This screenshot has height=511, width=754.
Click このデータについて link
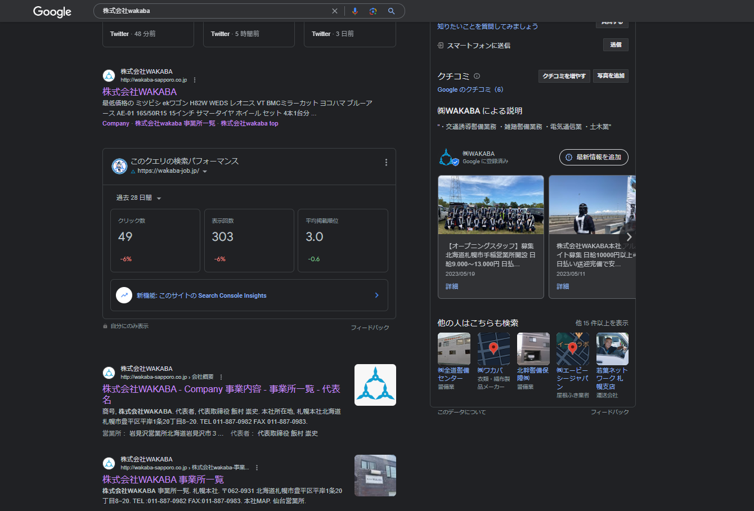tap(461, 413)
